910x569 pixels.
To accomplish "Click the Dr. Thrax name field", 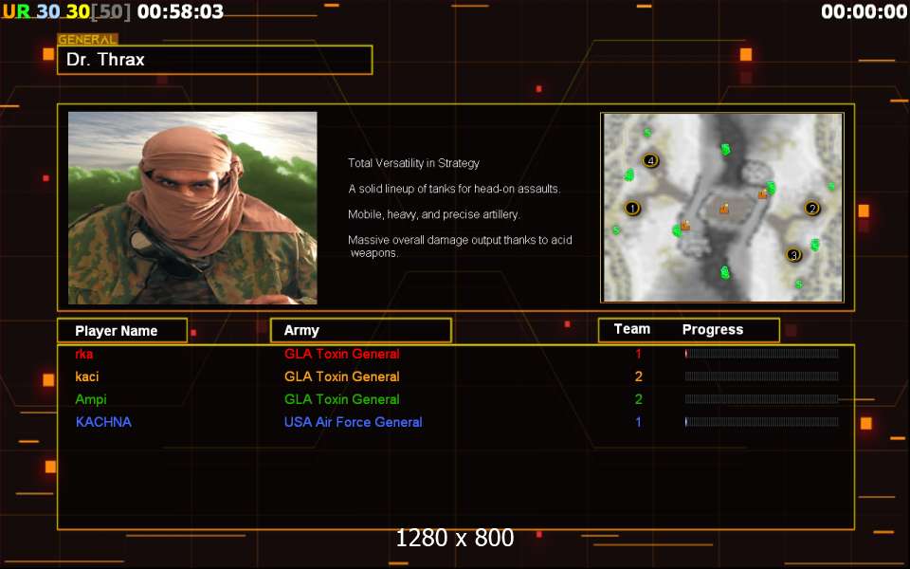I will [215, 60].
